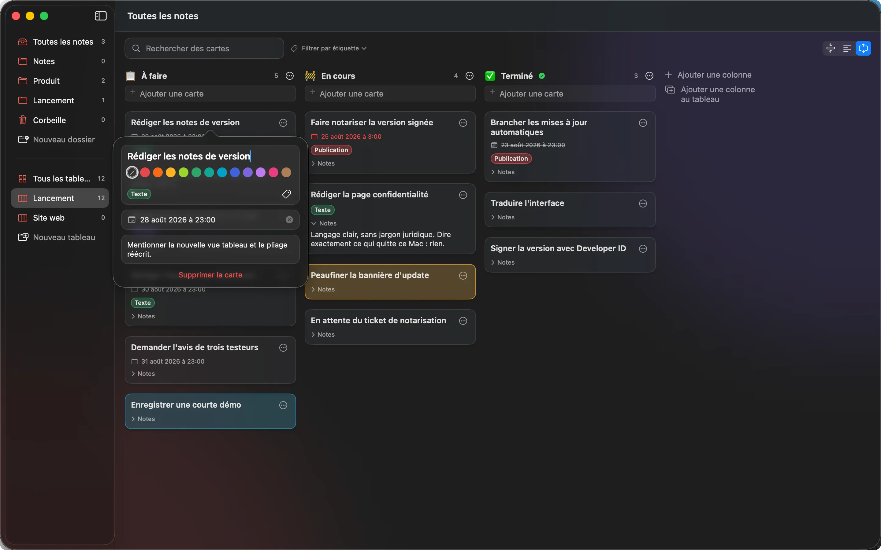Open the Terminé column options menu
Viewport: 881px width, 550px height.
point(649,76)
